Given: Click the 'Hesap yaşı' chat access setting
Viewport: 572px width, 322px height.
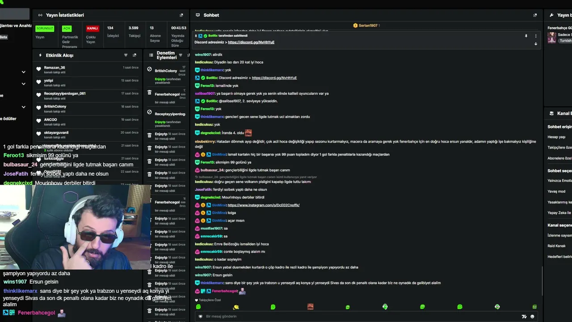Looking at the screenshot, I should pos(556,137).
